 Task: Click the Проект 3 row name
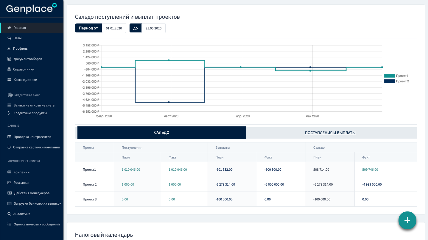pyautogui.click(x=90, y=199)
